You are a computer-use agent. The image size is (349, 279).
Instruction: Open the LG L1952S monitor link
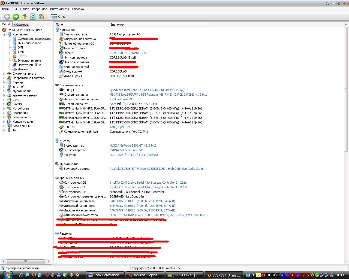tap(134, 155)
